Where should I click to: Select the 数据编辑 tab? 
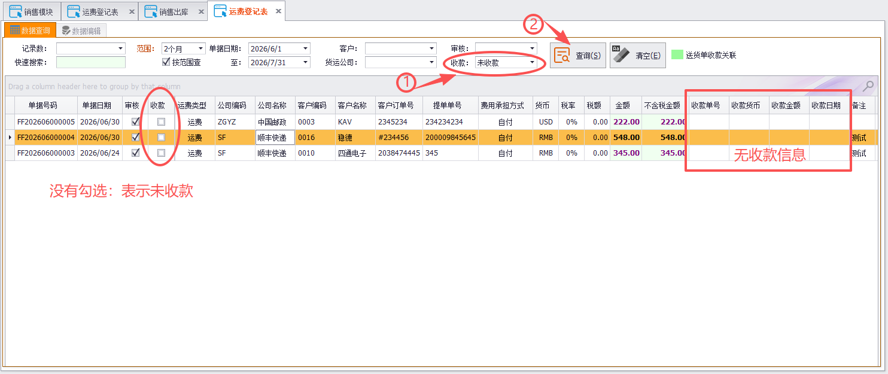point(81,31)
